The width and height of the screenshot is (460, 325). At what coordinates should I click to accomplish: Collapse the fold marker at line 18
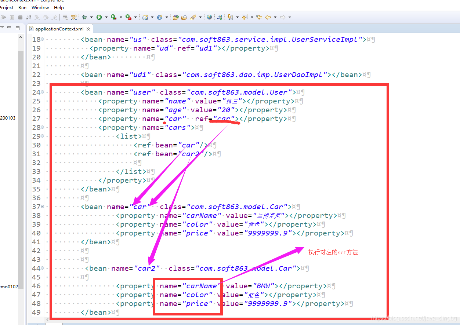[x=42, y=40]
